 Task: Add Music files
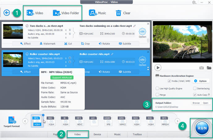(x=97, y=13)
